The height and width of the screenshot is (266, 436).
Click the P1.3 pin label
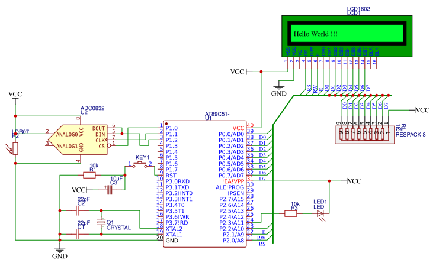point(172,146)
